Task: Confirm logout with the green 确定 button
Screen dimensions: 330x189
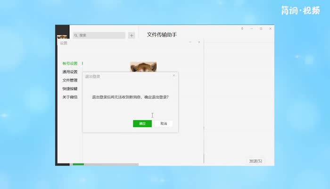Action: [142, 123]
